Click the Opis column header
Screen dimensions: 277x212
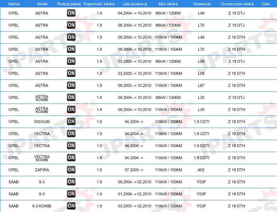tap(266, 4)
